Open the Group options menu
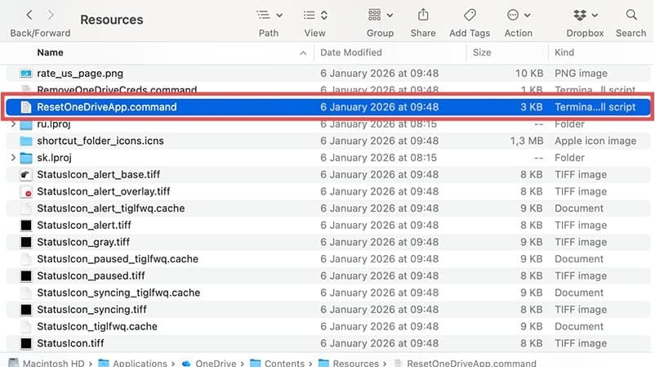This screenshot has width=655, height=367. pyautogui.click(x=380, y=15)
